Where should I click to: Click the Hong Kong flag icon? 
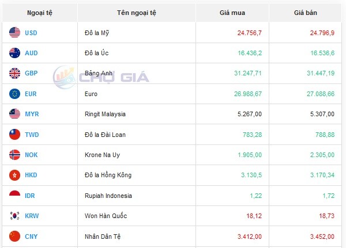(15, 175)
